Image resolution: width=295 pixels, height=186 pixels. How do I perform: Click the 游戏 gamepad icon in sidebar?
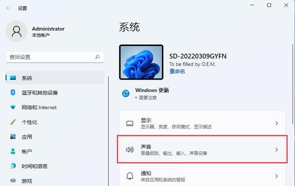pos(13,180)
